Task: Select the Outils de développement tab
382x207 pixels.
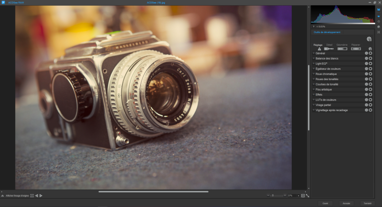Action: pyautogui.click(x=327, y=32)
